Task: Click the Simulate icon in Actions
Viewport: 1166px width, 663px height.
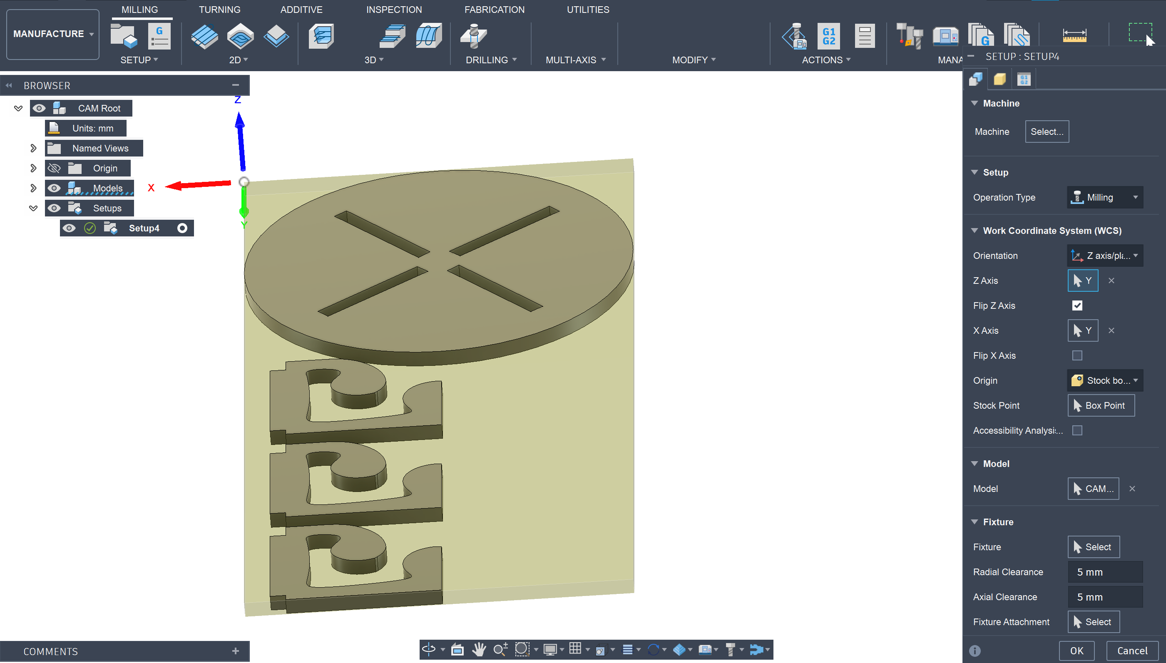Action: tap(795, 36)
